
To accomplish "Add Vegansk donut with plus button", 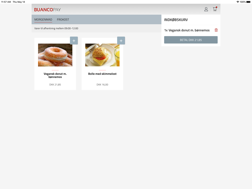I will click(x=74, y=41).
